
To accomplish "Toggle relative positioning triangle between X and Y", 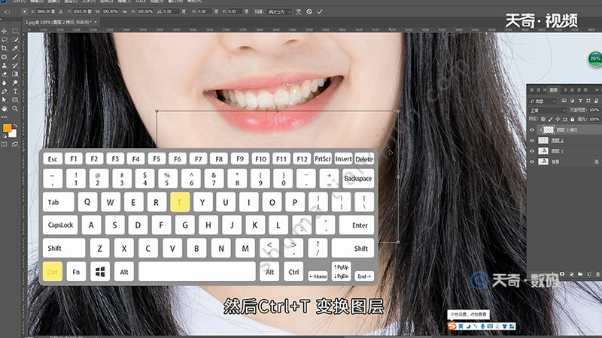I will [61, 12].
